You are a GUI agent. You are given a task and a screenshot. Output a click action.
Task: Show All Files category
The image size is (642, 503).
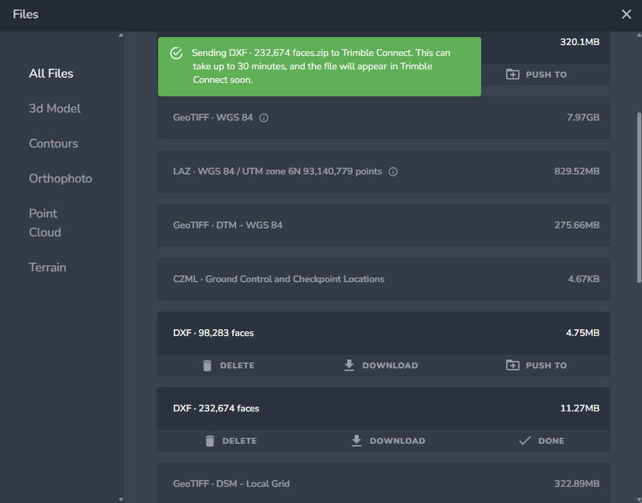(51, 73)
